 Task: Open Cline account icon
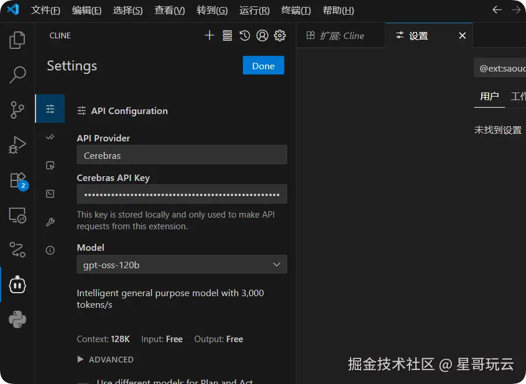(x=262, y=35)
